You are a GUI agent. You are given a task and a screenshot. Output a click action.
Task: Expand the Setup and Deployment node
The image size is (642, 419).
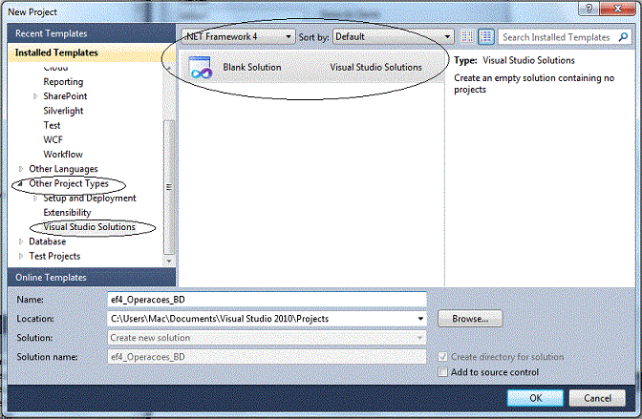click(x=35, y=198)
